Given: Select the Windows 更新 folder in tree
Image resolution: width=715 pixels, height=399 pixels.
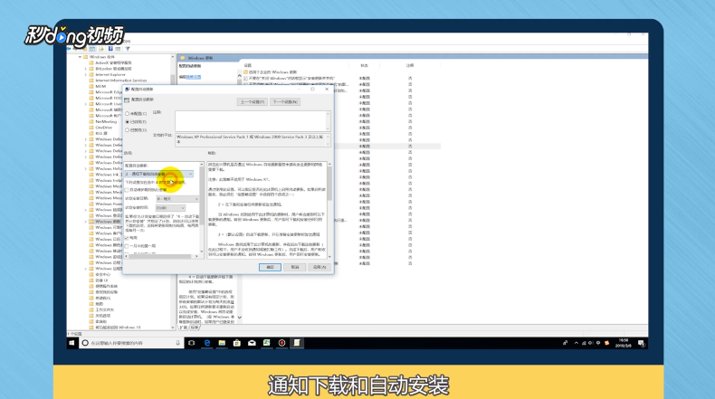Looking at the screenshot, I should pyautogui.click(x=108, y=222).
